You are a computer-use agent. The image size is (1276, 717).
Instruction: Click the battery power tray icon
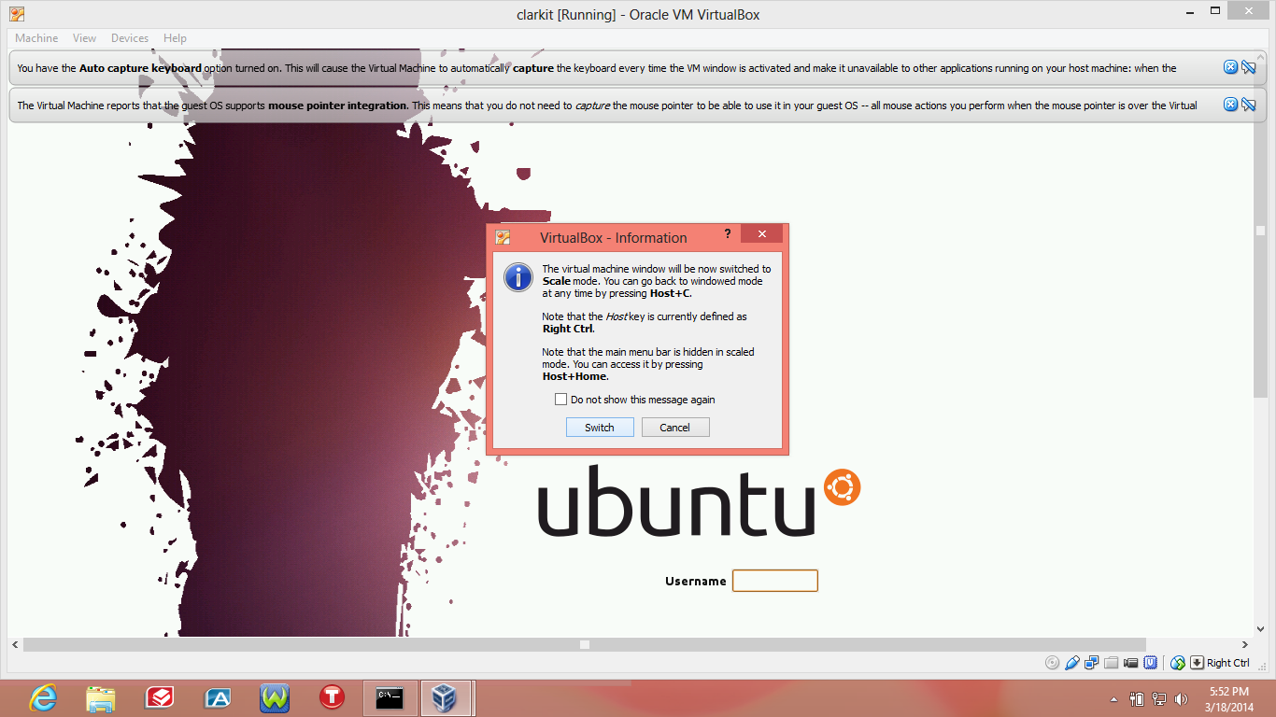(x=1137, y=698)
